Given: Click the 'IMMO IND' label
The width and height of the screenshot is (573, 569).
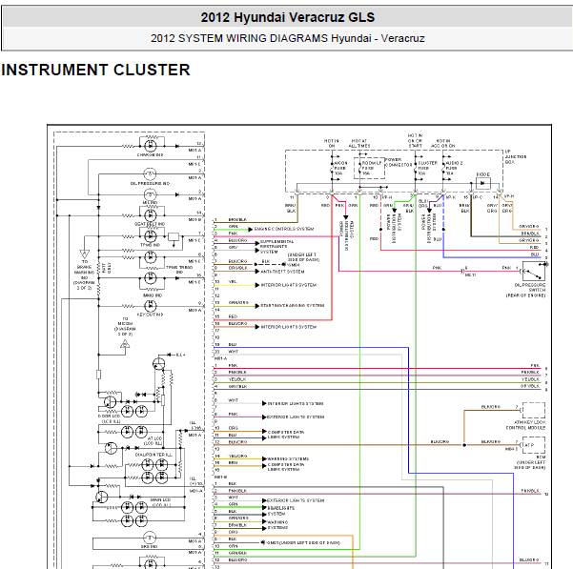Looking at the screenshot, I should 153,295.
